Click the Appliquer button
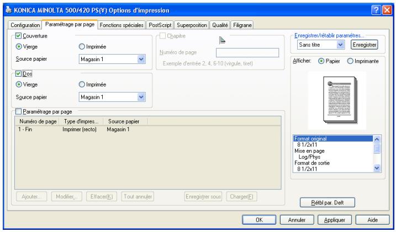The image size is (396, 232). click(x=335, y=220)
